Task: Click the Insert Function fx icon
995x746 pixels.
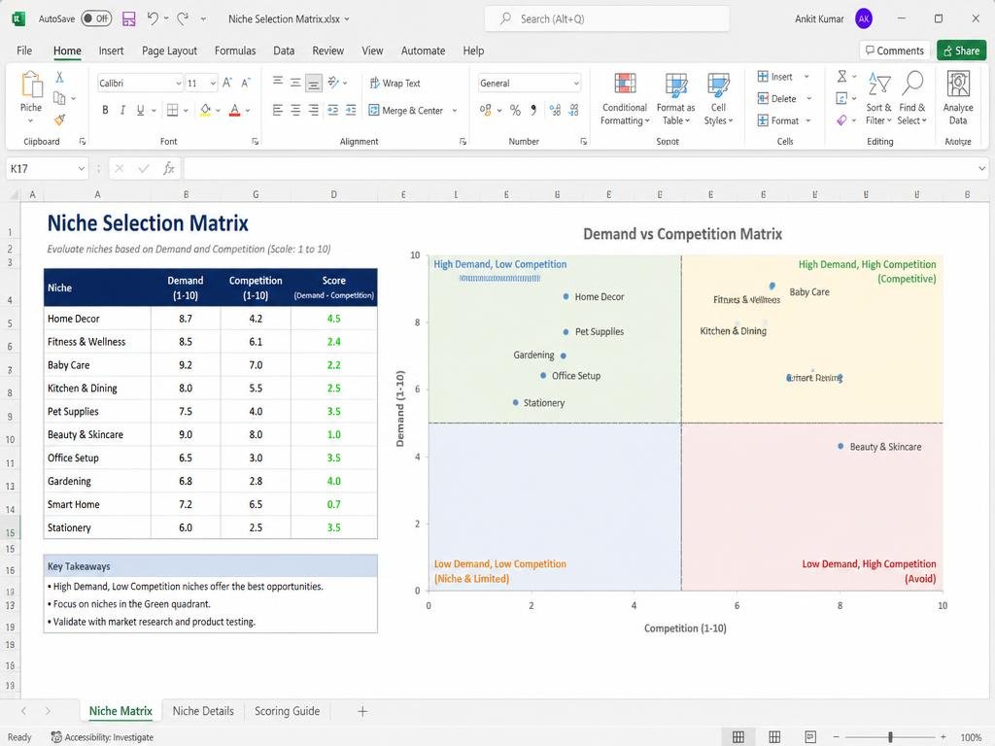Action: click(x=169, y=169)
